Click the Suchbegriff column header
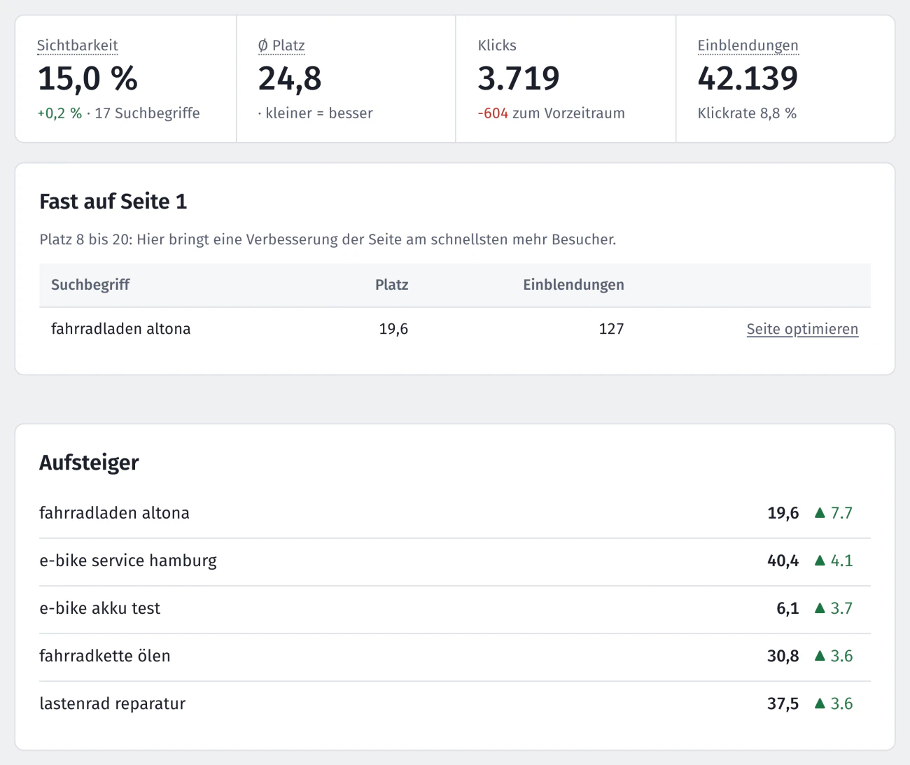 (90, 285)
